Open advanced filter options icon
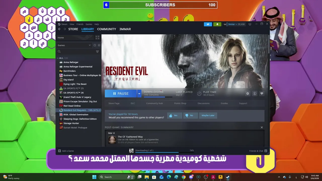Viewport: 322px width, 181px height. click(x=97, y=52)
